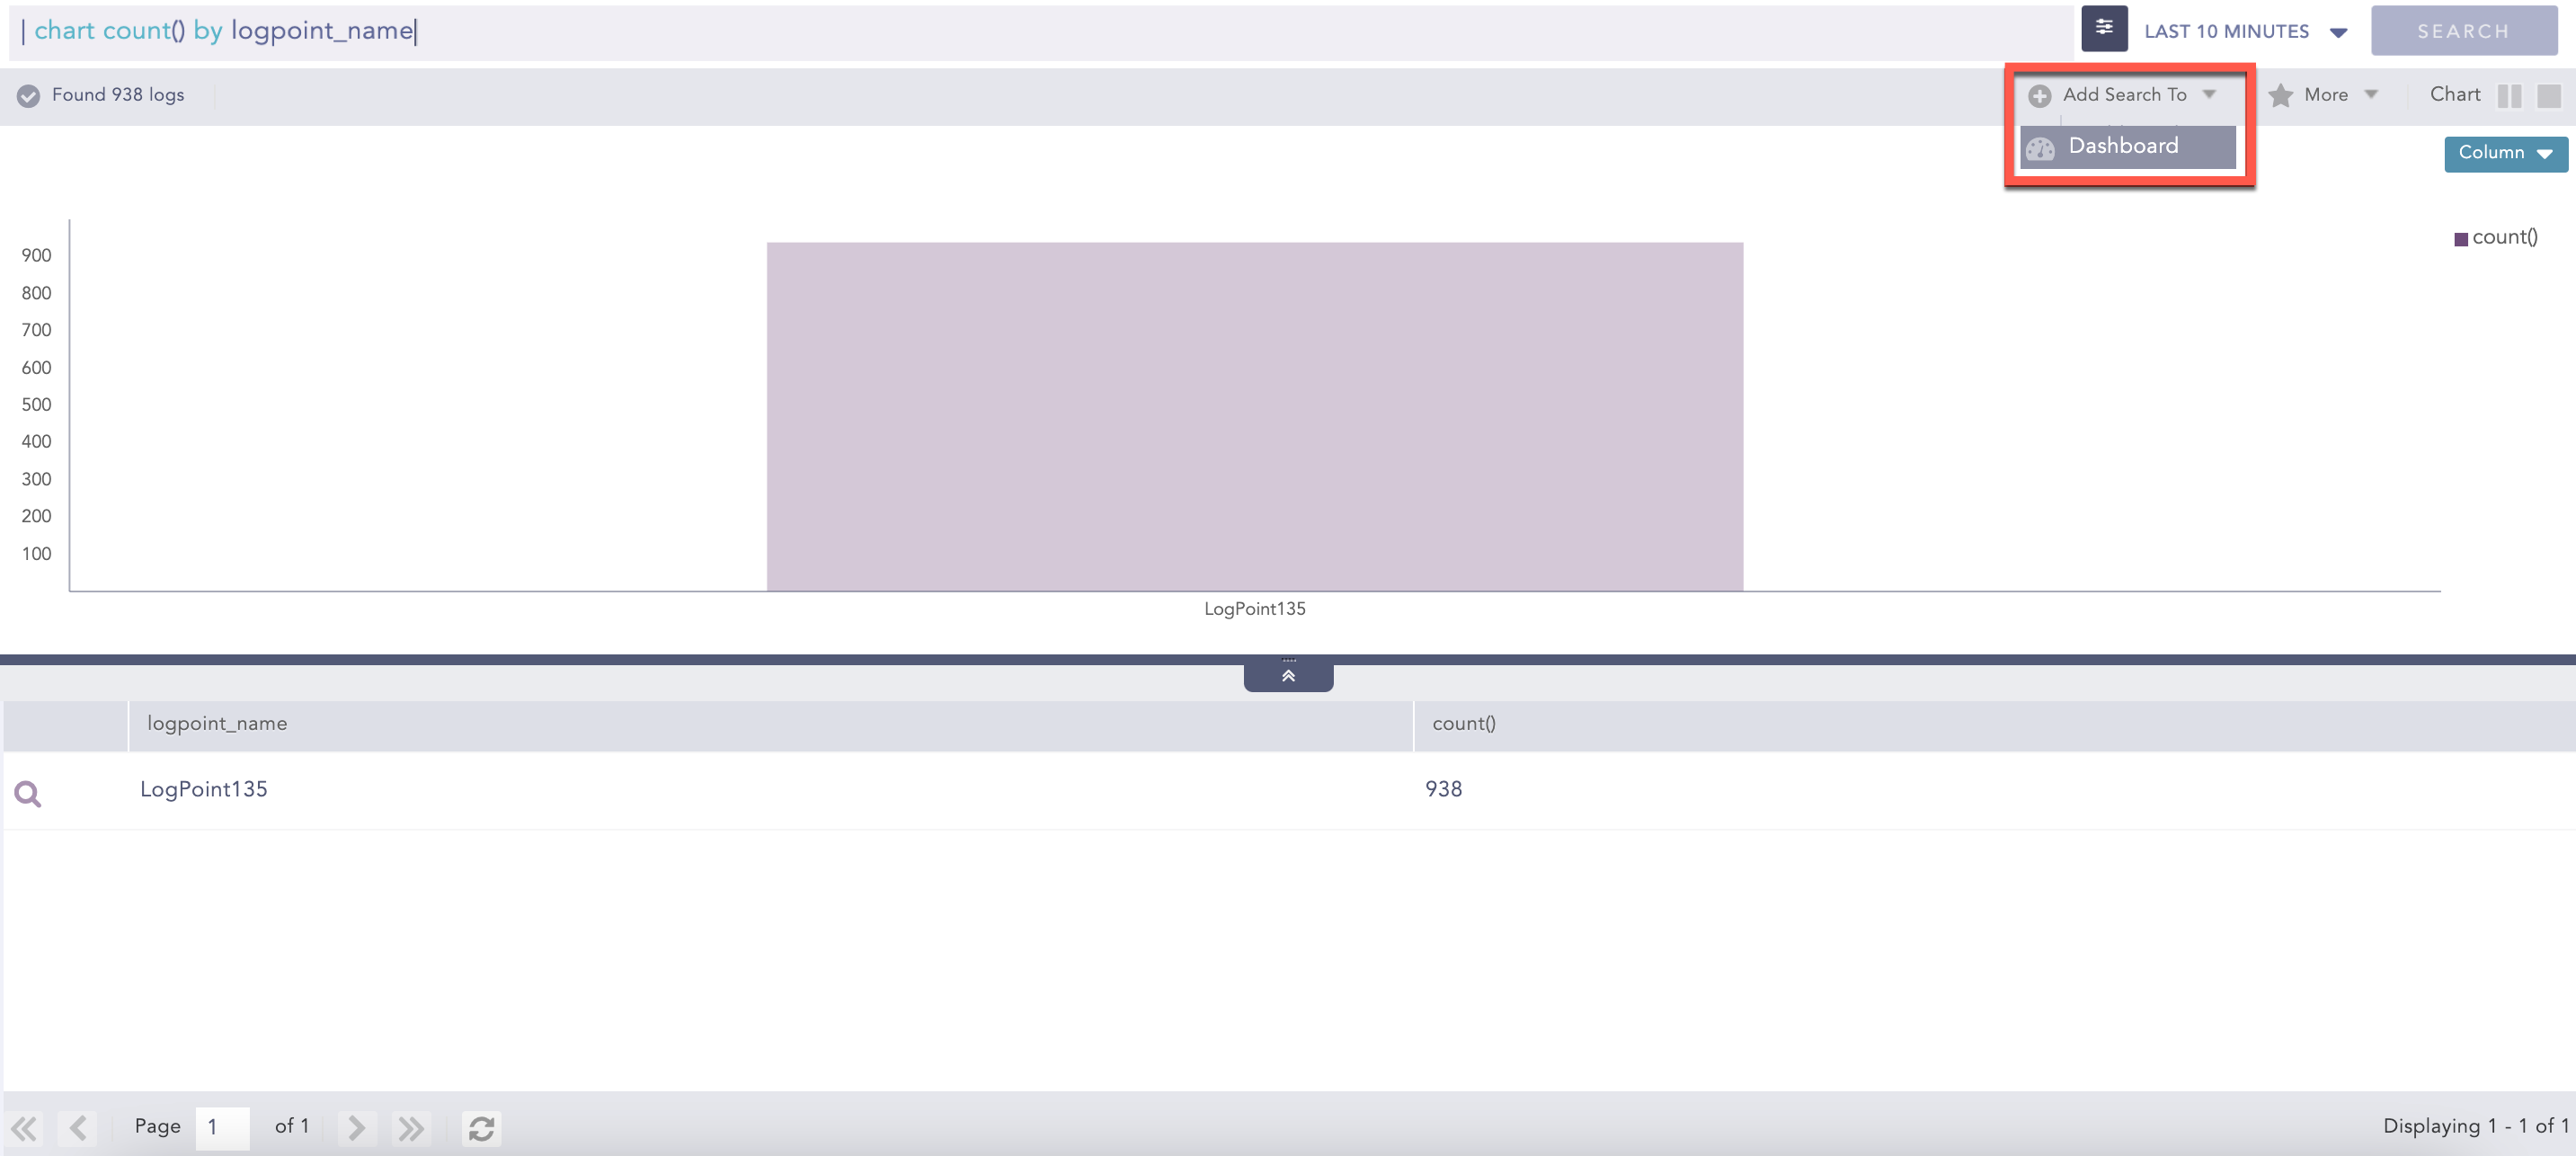The width and height of the screenshot is (2576, 1156).
Task: Toggle the split chart layout view
Action: click(2509, 95)
